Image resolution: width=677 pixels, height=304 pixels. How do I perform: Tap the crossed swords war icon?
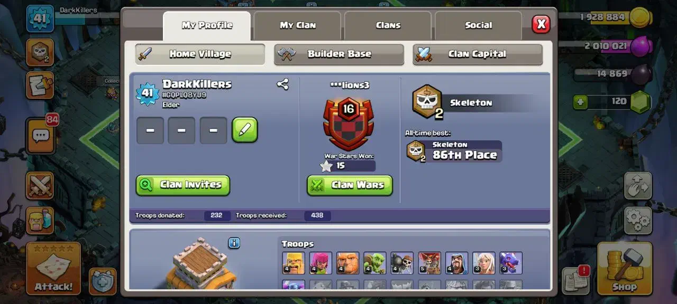point(40,185)
